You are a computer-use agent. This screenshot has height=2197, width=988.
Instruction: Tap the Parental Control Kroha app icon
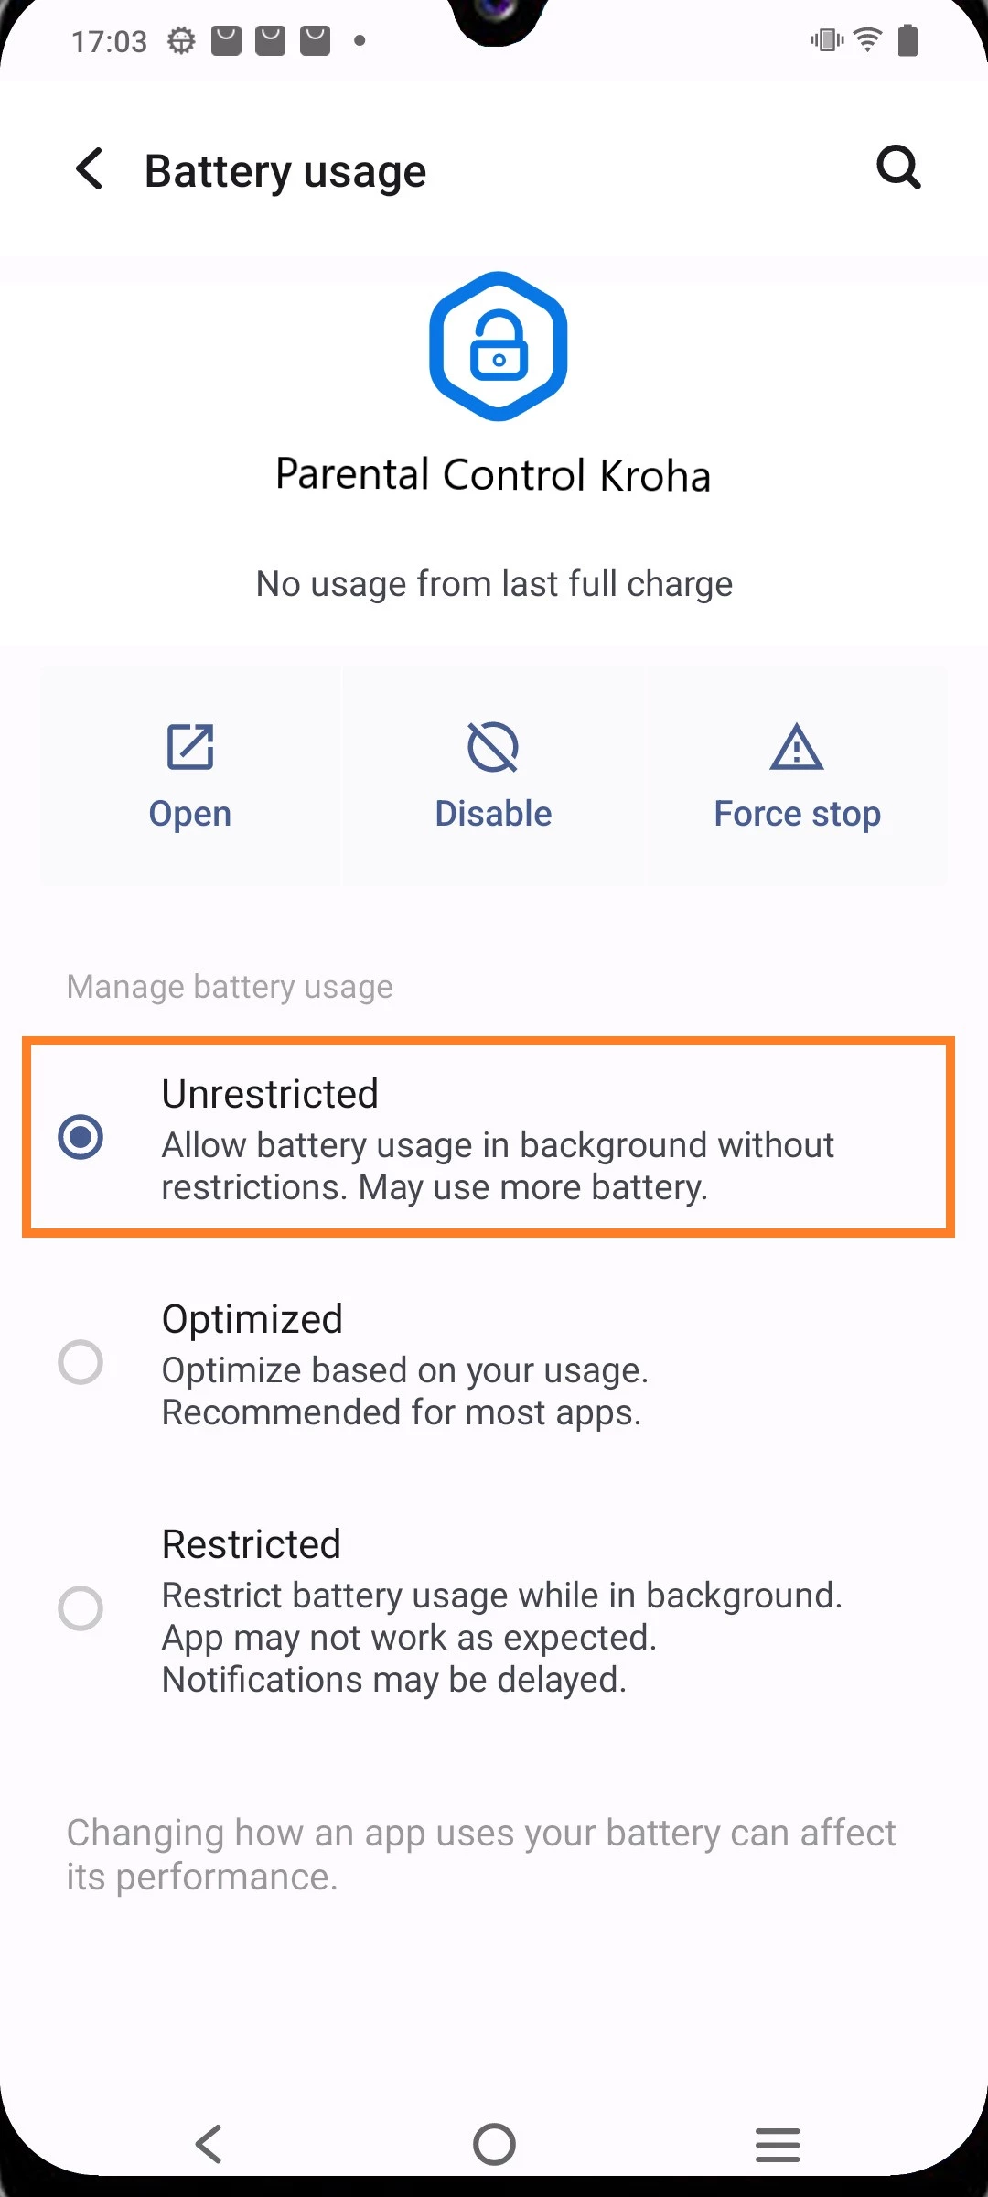[498, 346]
